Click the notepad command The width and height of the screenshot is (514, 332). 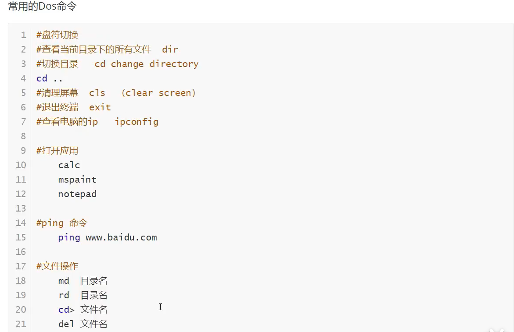click(x=77, y=194)
